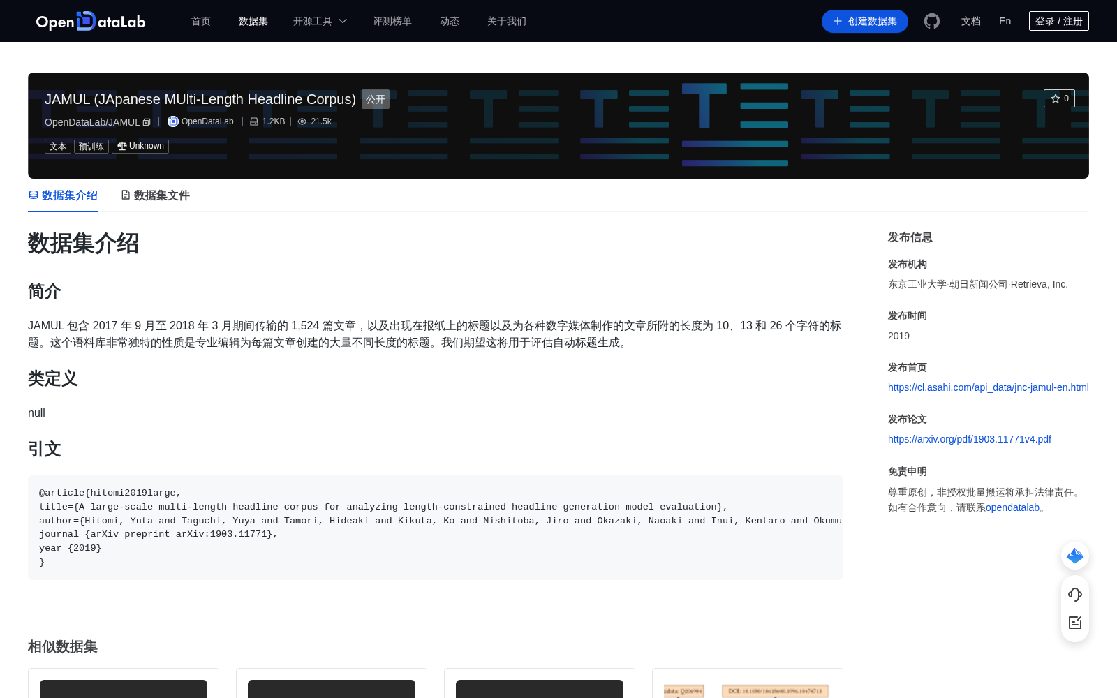
Task: Open the 关于我们 nav item
Action: [x=507, y=21]
